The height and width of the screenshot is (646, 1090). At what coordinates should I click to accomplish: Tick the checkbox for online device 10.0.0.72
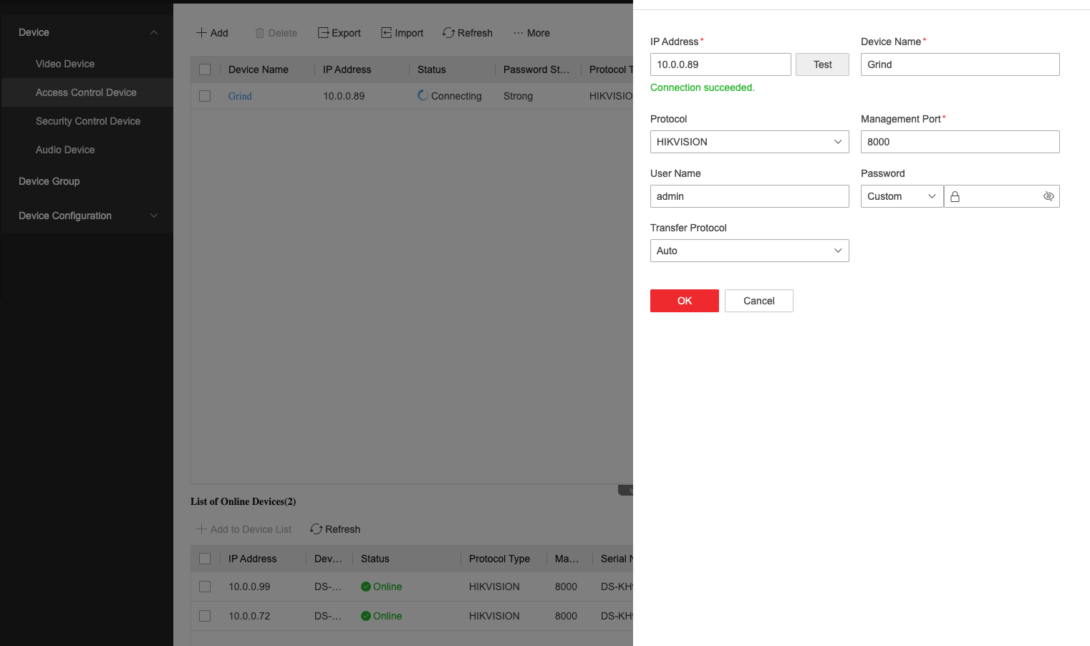click(x=205, y=616)
